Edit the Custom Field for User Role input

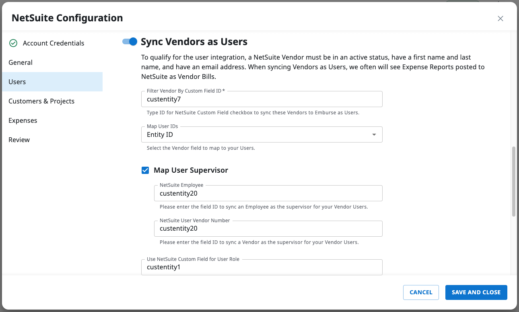pyautogui.click(x=262, y=267)
